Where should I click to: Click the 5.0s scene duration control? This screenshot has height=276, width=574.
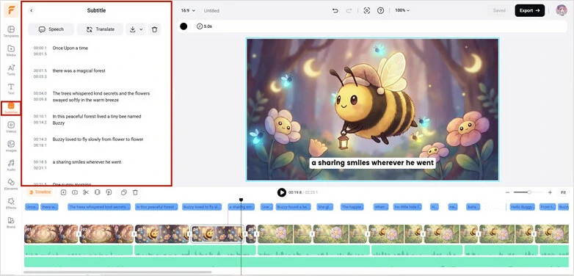point(204,26)
